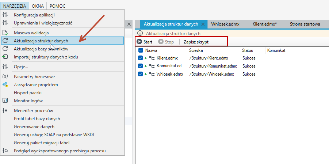329x164 pixels.
Task: Select Generowanie danych menu entry
Action: point(62,127)
